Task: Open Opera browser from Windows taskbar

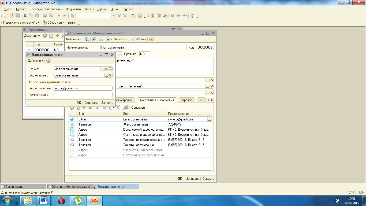Action: pos(61,200)
